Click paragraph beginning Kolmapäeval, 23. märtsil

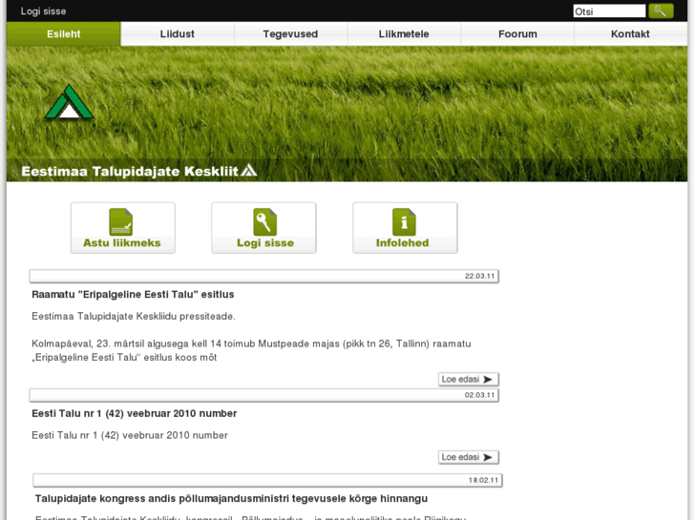tap(251, 350)
